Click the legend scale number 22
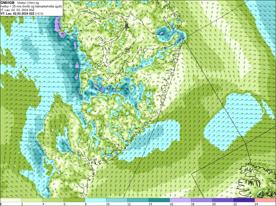 tap(235, 204)
